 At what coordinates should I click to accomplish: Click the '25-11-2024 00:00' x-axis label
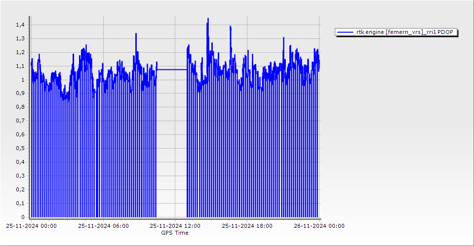[x=31, y=226]
